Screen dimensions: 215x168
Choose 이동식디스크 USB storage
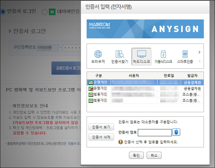[x=163, y=57]
